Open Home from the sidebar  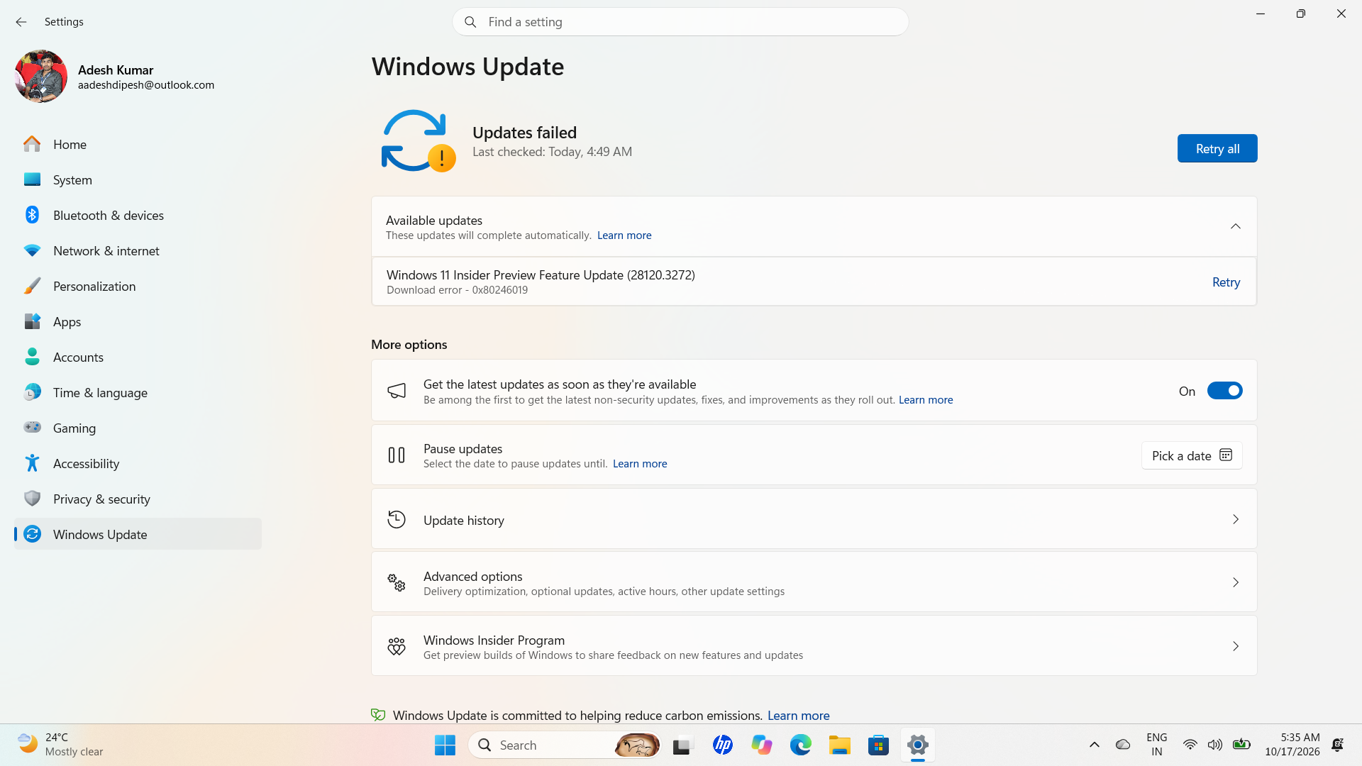point(138,144)
